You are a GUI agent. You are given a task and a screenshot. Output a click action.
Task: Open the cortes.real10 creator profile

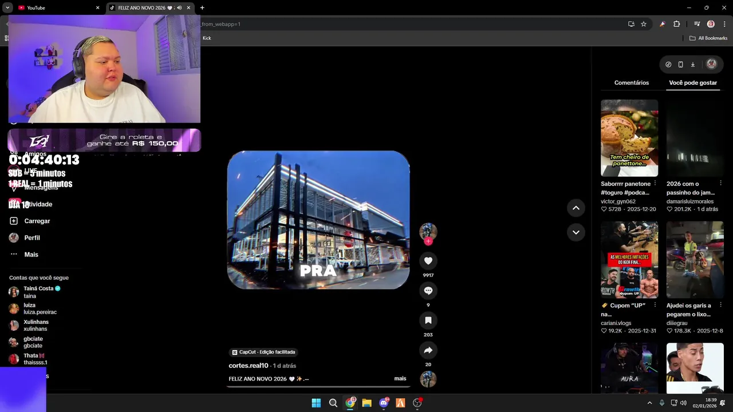pyautogui.click(x=248, y=366)
